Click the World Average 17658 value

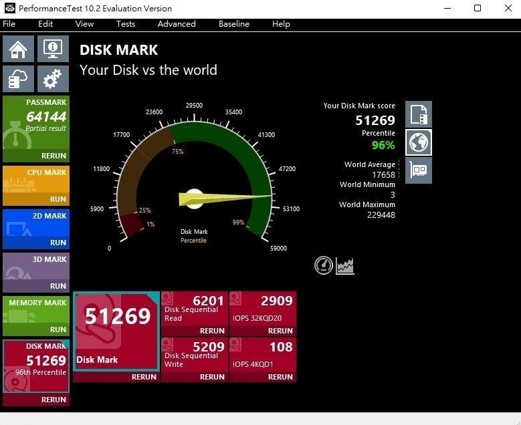click(383, 174)
